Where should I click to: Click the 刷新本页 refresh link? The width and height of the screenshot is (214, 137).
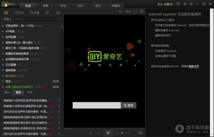(x=194, y=66)
